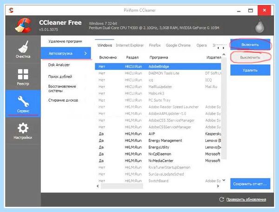
Task: Click the list scroll-down arrow
Action: tap(224, 180)
